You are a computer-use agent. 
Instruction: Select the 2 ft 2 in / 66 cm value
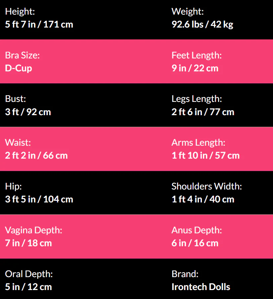coord(36,155)
